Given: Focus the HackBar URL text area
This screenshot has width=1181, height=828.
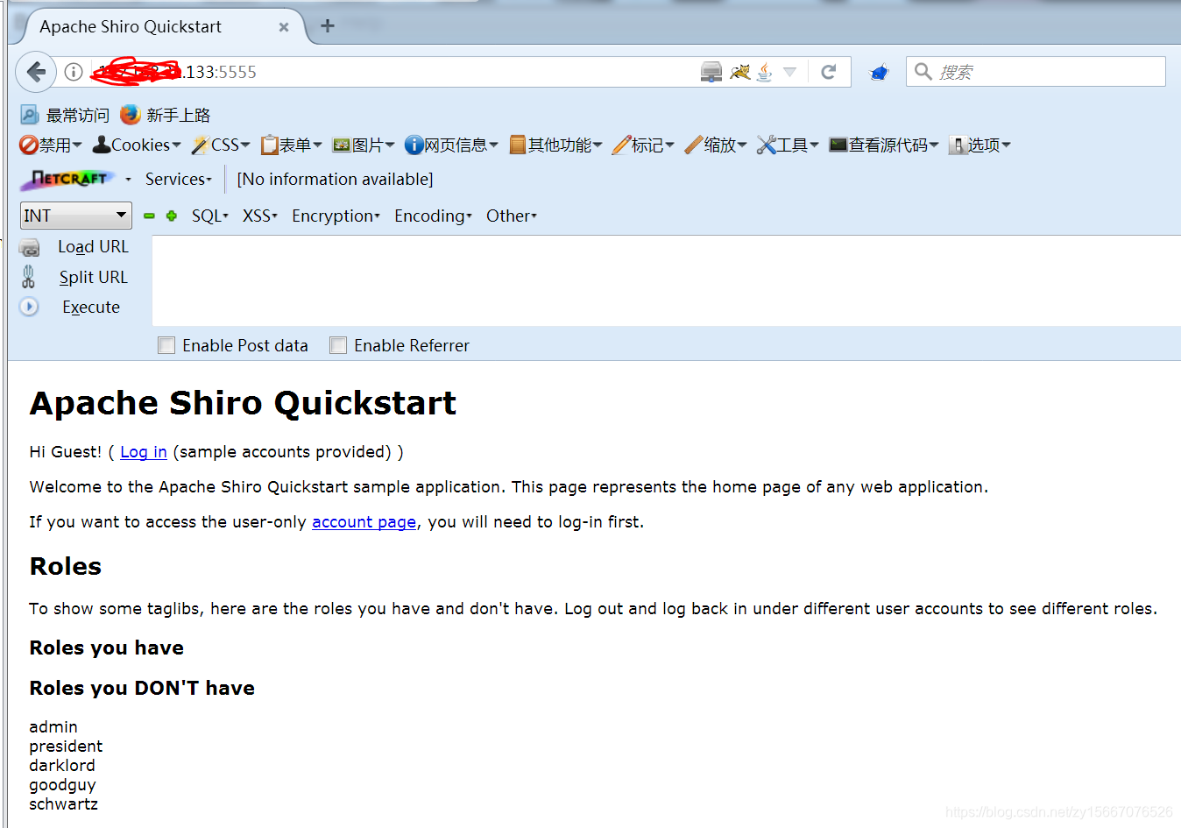Looking at the screenshot, I should tap(666, 280).
